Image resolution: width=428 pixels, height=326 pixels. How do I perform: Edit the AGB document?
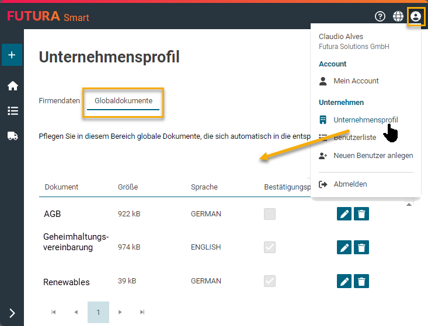pos(345,214)
